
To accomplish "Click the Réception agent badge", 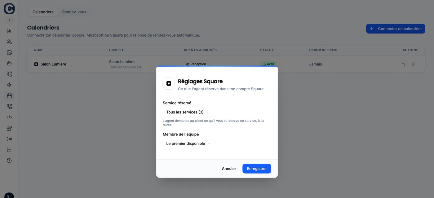I will tap(196, 64).
